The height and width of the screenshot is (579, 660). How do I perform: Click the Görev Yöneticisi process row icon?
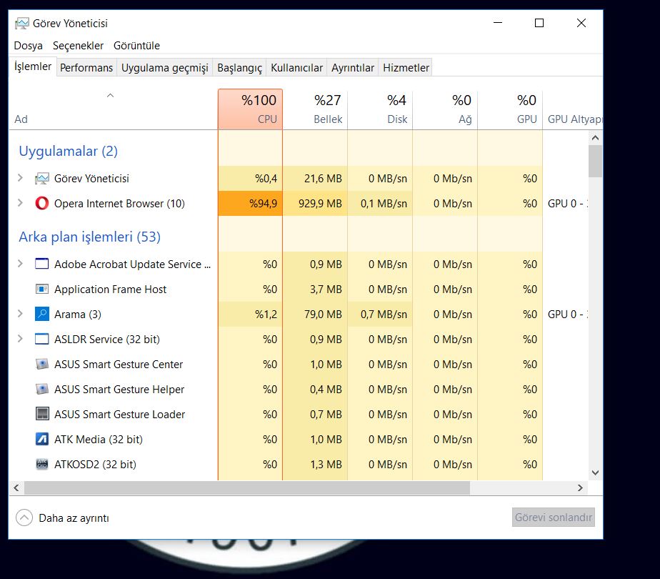point(41,179)
